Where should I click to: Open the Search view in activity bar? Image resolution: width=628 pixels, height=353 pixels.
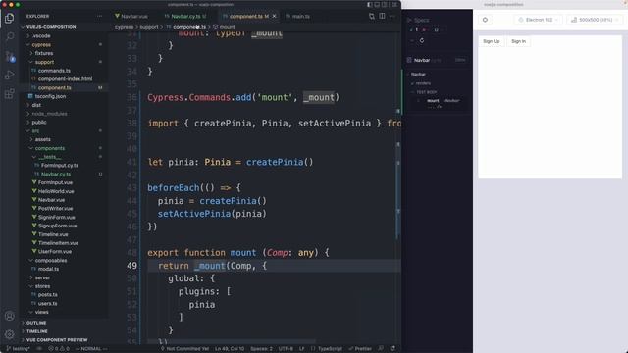(9, 36)
